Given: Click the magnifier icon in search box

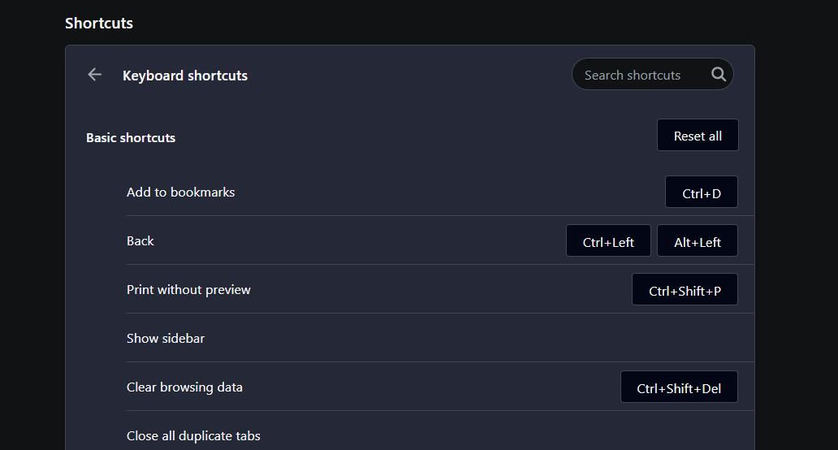Looking at the screenshot, I should pos(719,75).
